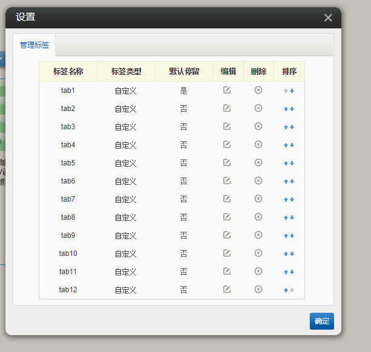The image size is (371, 352).
Task: Move tab1 down with the down arrow
Action: click(x=292, y=91)
